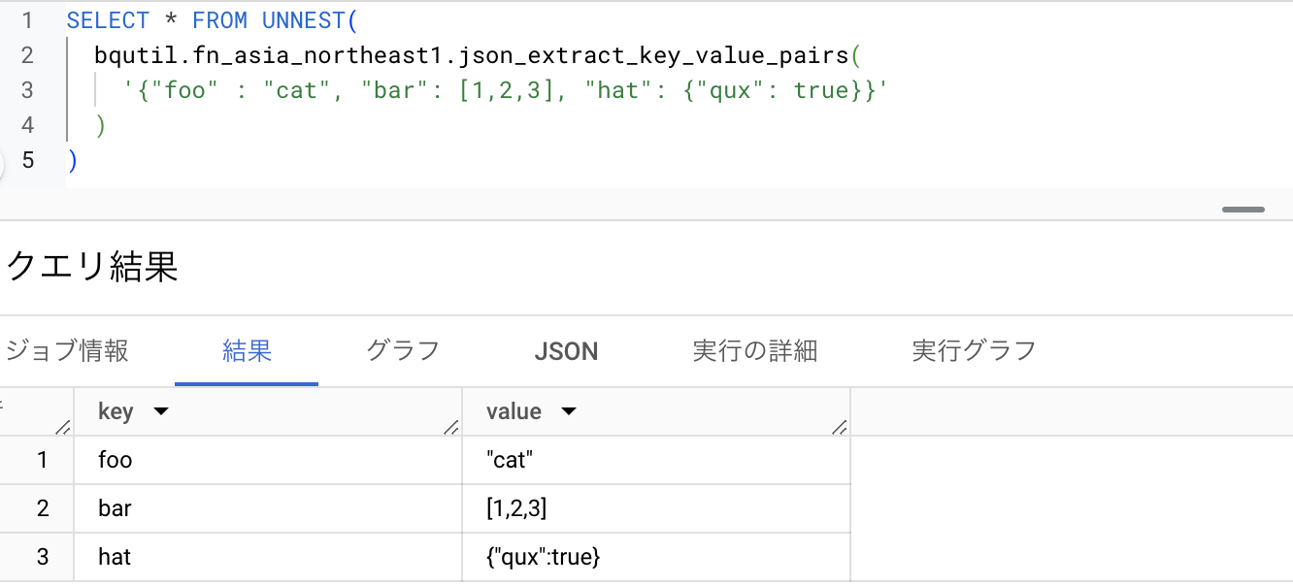This screenshot has height=586, width=1293.
Task: Open the 実行の詳細 tab
Action: click(754, 350)
